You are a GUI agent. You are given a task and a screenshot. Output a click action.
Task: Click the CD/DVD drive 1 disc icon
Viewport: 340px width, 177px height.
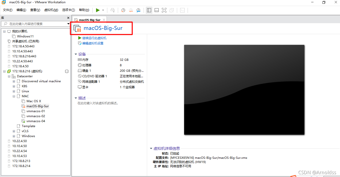tap(80, 76)
